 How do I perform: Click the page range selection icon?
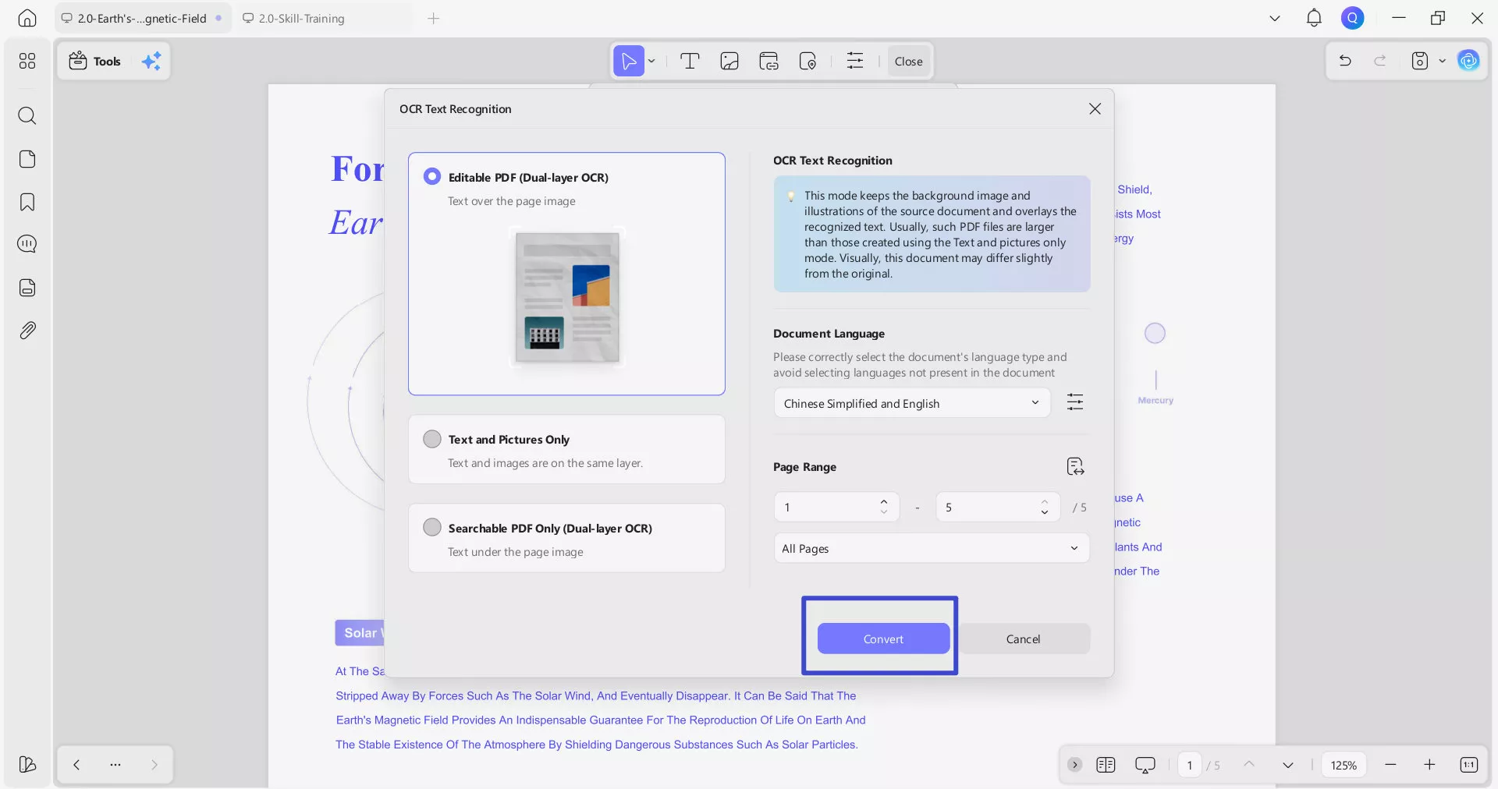pos(1075,466)
